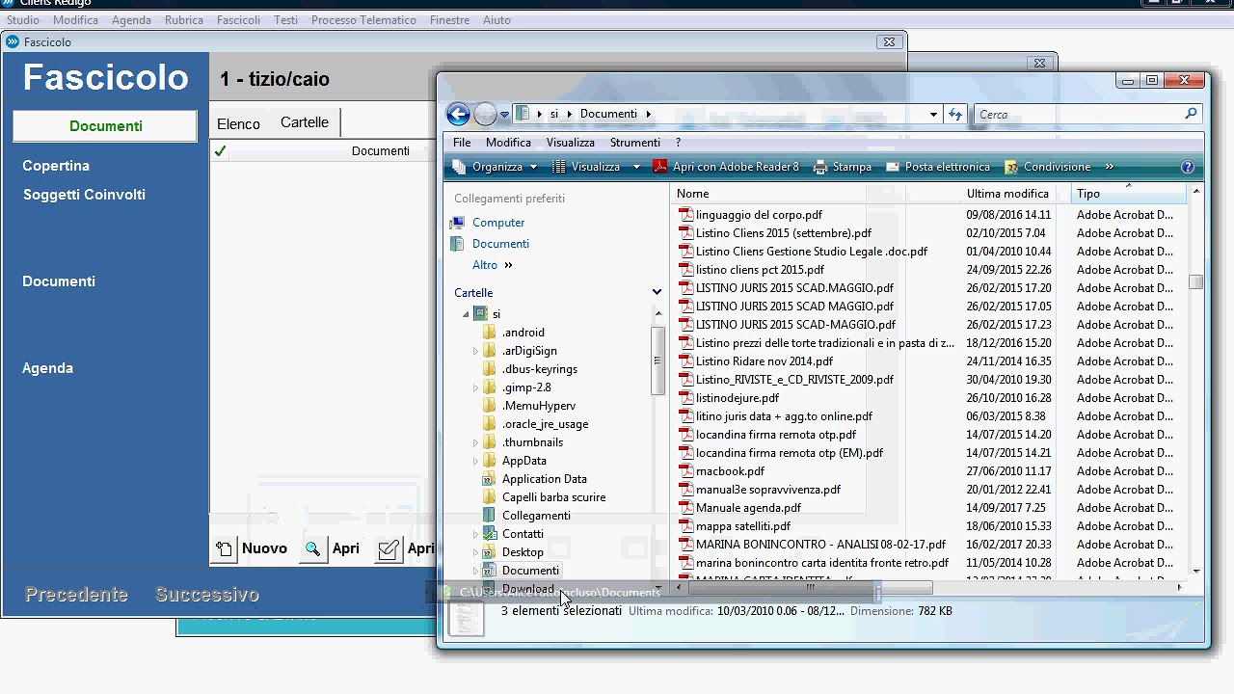The image size is (1234, 694).
Task: Open the address bar history dropdown
Action: click(x=933, y=115)
